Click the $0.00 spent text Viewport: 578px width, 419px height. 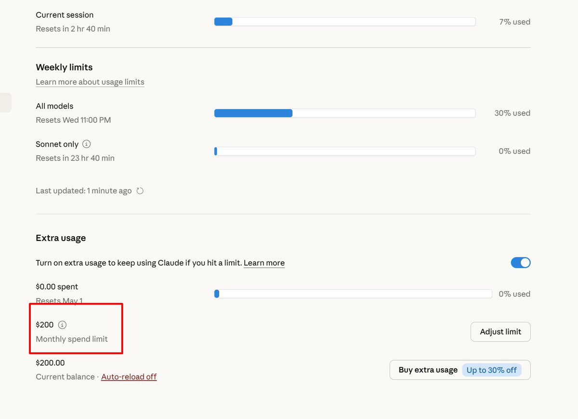coord(57,287)
